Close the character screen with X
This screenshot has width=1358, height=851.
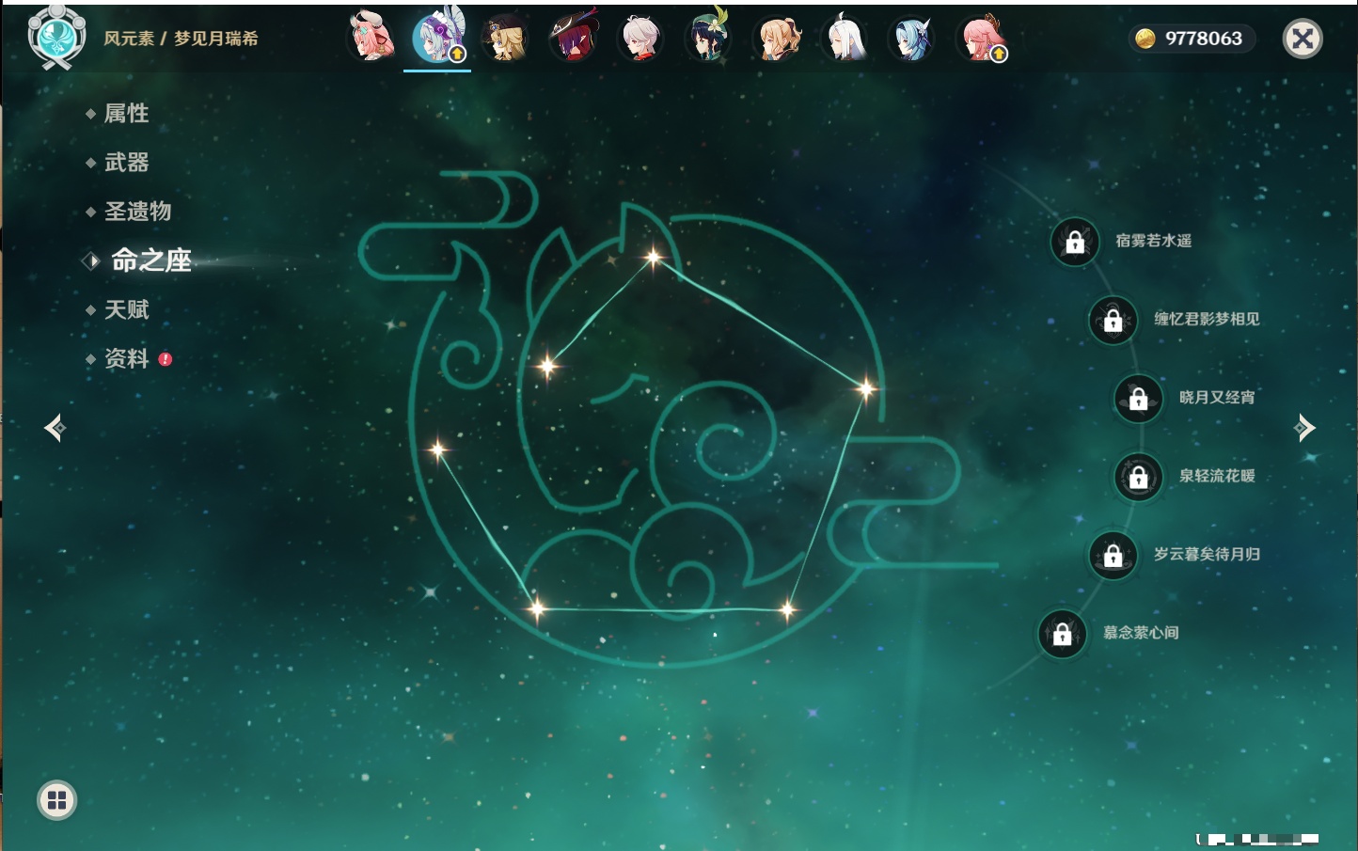(1303, 39)
